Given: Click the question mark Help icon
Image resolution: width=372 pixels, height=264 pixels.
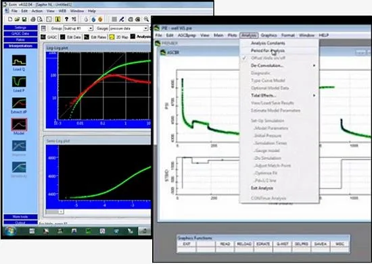Looking at the screenshot, I should click(67, 19).
